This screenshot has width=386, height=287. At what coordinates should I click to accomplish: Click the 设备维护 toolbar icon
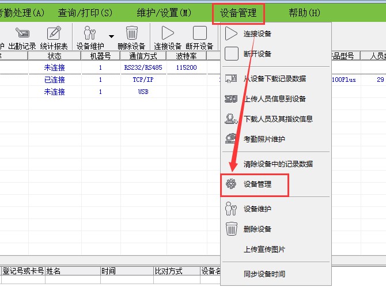(x=90, y=38)
